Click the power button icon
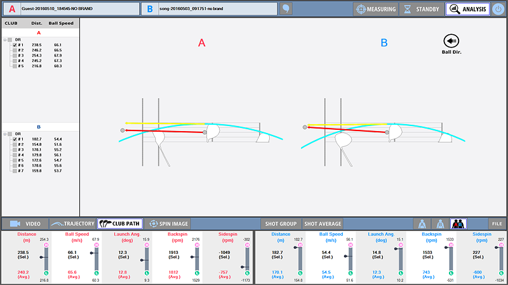Image resolution: width=508 pixels, height=285 pixels. coord(498,9)
